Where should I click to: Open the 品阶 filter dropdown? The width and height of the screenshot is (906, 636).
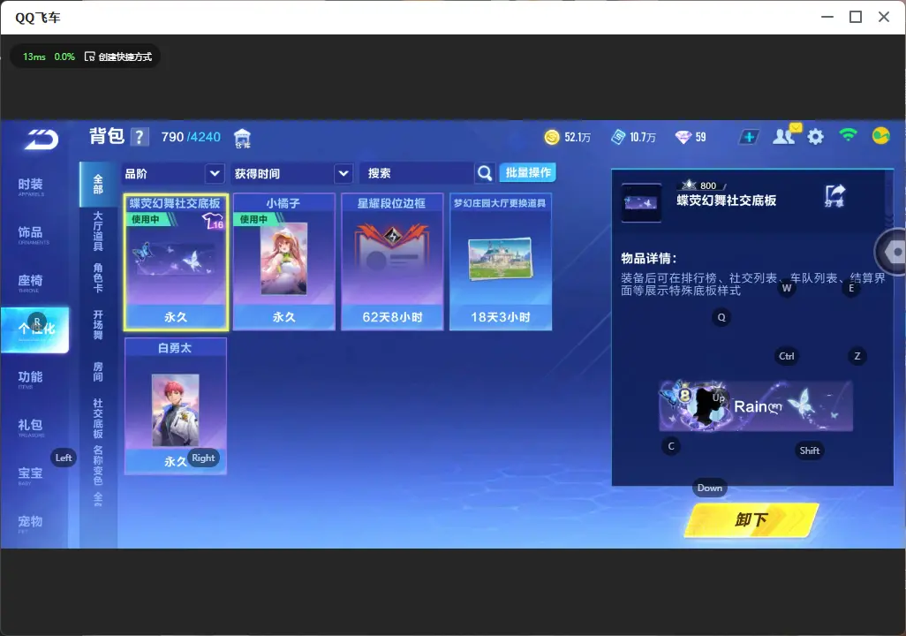173,173
